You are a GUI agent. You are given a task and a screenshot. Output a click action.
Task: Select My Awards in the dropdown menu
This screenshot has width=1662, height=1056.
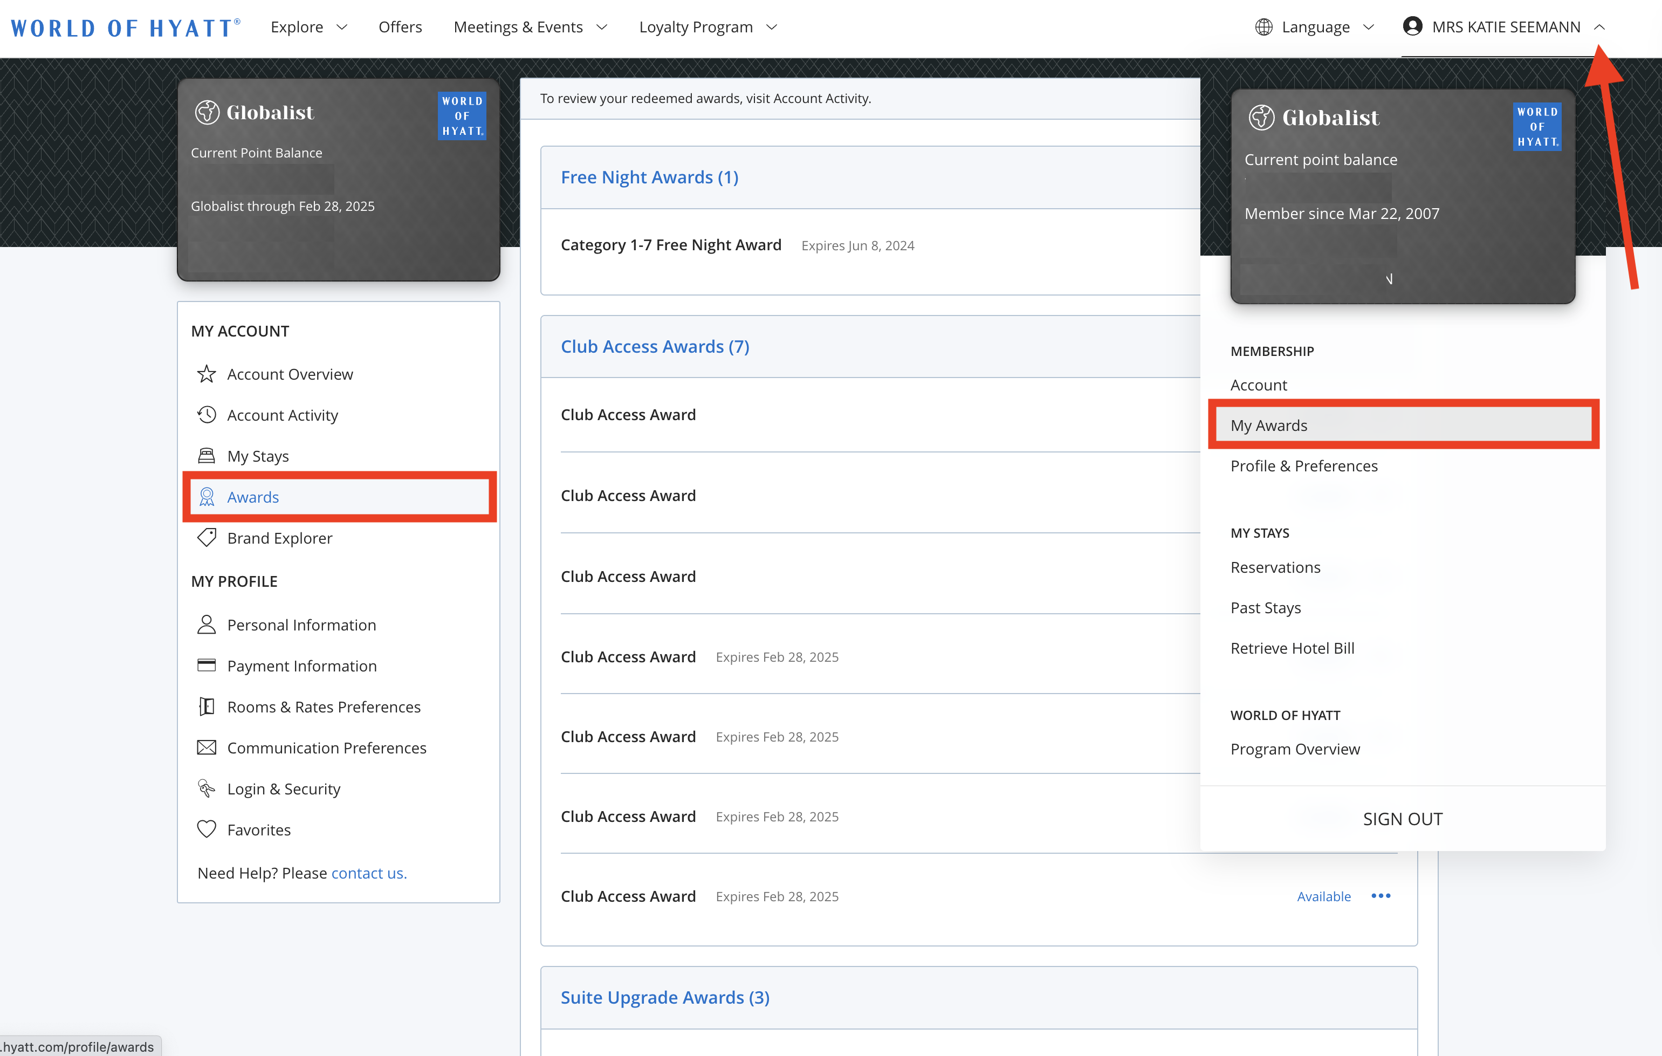coord(1404,425)
